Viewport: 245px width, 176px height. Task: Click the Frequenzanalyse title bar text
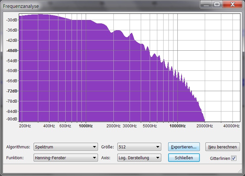[21, 6]
